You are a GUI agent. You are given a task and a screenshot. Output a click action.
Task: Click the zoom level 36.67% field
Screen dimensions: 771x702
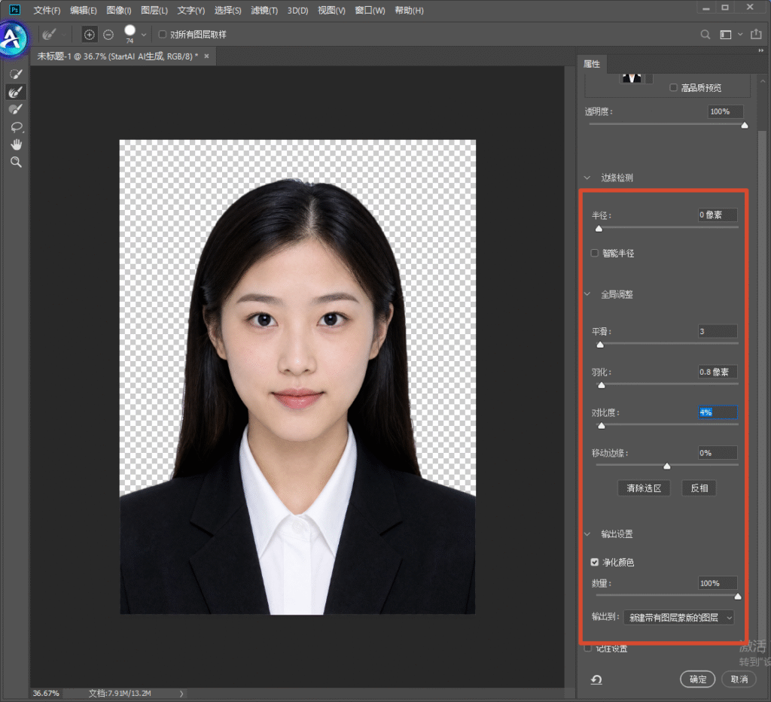(46, 693)
